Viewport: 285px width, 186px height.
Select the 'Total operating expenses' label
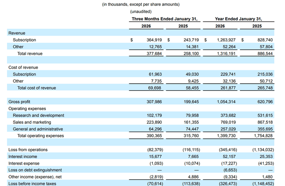(x=41, y=136)
